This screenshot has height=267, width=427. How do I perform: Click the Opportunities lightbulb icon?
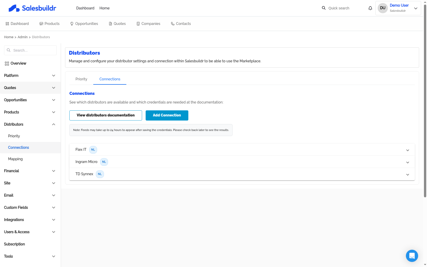pyautogui.click(x=72, y=24)
